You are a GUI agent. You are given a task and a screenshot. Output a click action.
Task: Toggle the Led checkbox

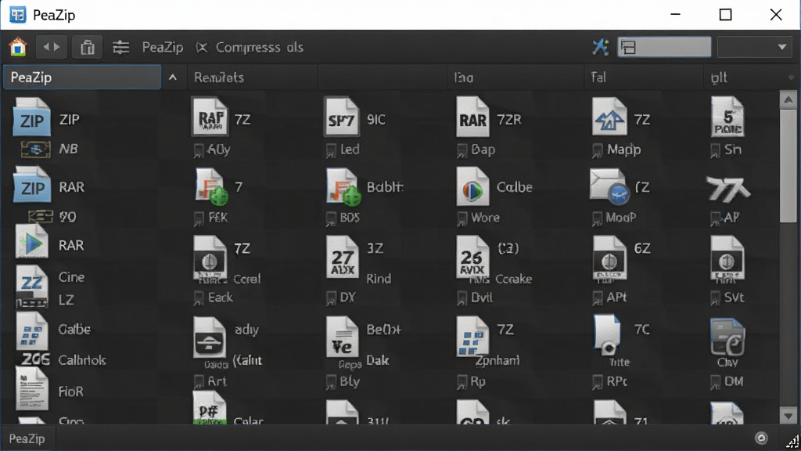click(331, 150)
